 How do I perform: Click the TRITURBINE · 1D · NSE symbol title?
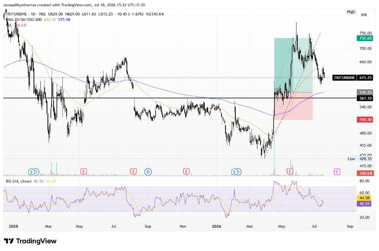[26, 14]
